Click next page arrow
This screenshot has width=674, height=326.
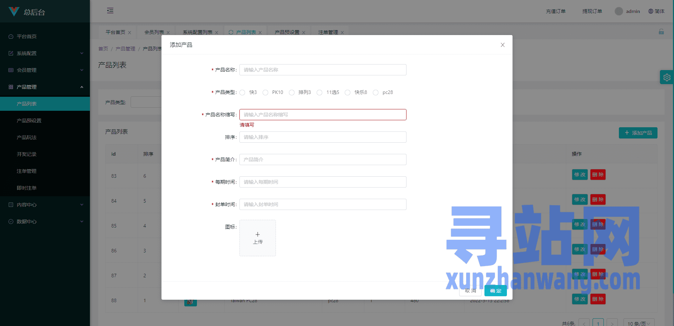[612, 323]
